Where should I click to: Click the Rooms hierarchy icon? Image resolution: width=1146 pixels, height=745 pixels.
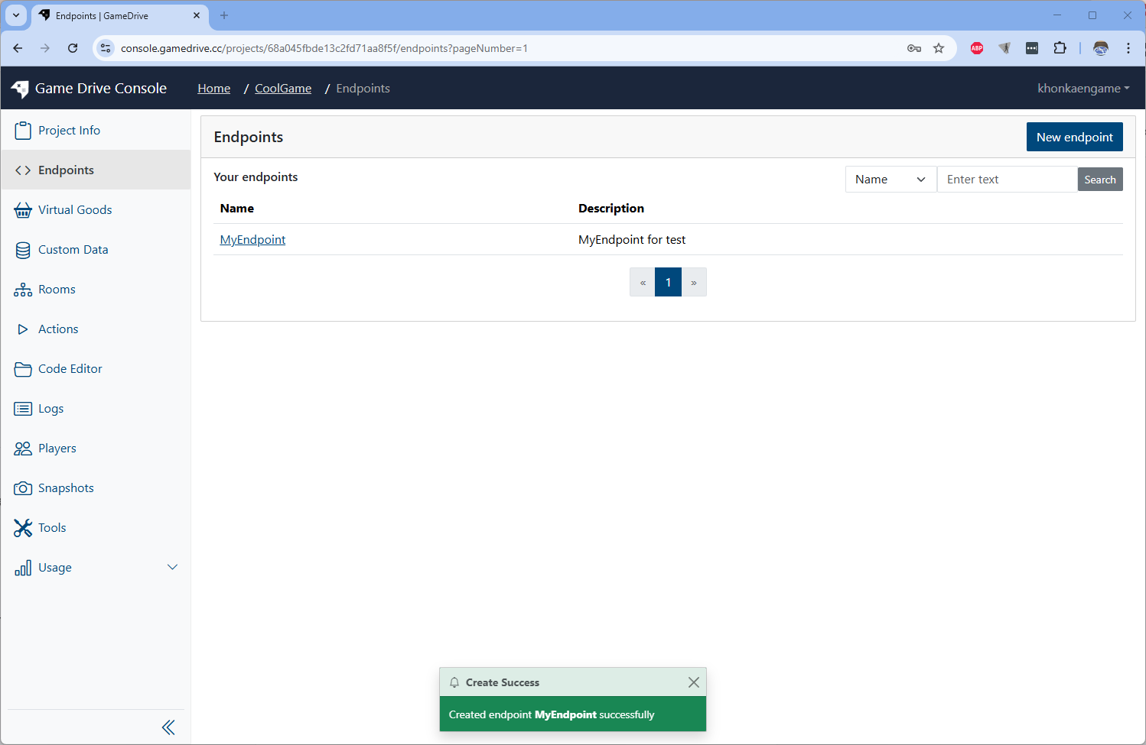[23, 289]
